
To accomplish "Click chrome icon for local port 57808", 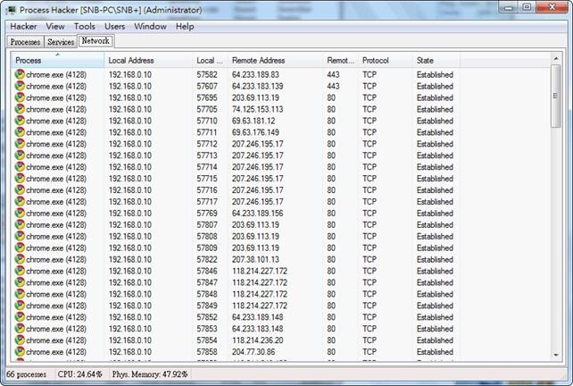I will [x=20, y=237].
